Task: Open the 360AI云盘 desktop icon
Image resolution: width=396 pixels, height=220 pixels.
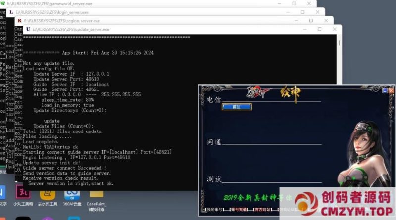Action: point(73,193)
